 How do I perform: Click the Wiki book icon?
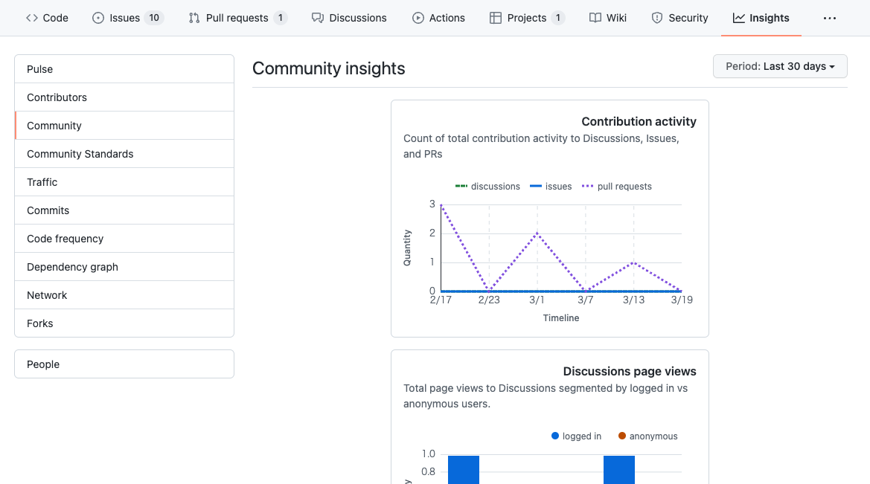coord(595,18)
